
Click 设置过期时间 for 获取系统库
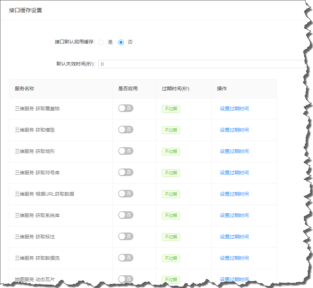(x=234, y=215)
